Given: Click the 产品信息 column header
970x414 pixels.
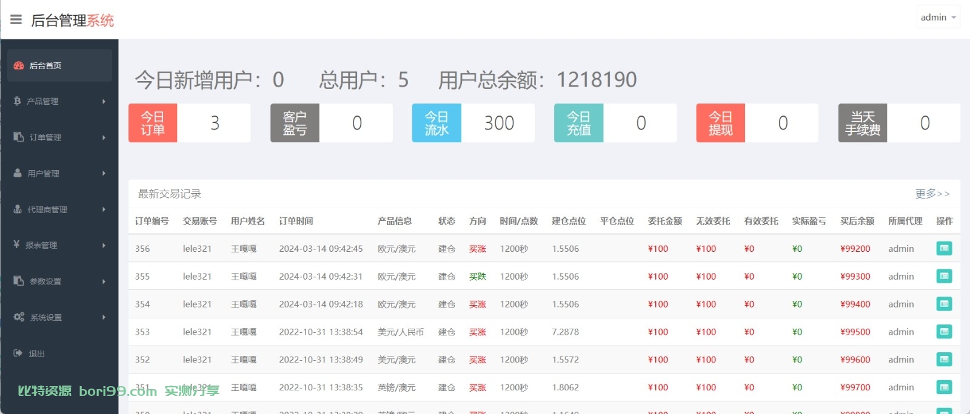Looking at the screenshot, I should (x=395, y=221).
